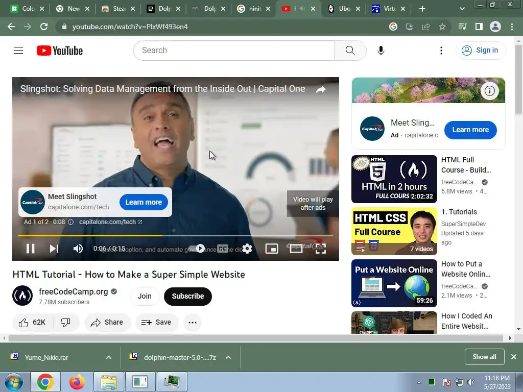
Task: Click ad info circle icon beside Ad 1 of 2
Action: point(70,222)
